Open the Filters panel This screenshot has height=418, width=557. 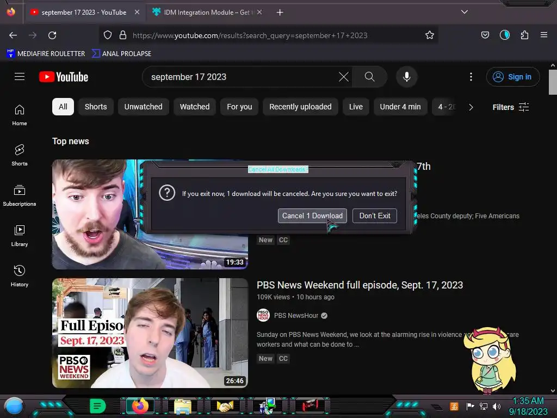(x=510, y=107)
